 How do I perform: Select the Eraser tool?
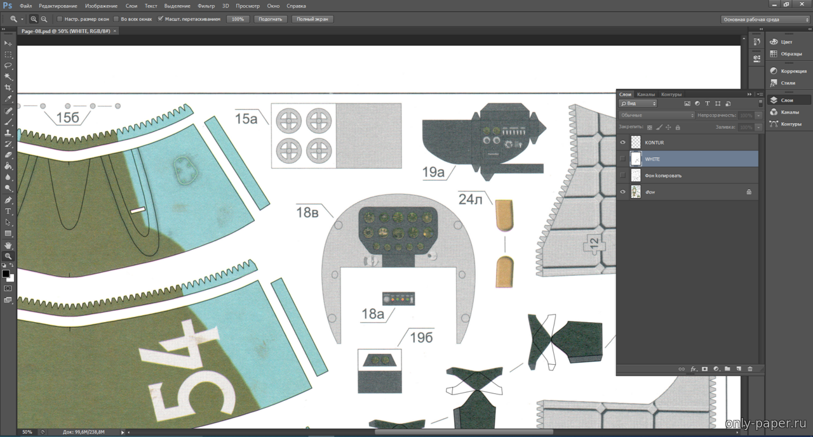pos(8,155)
